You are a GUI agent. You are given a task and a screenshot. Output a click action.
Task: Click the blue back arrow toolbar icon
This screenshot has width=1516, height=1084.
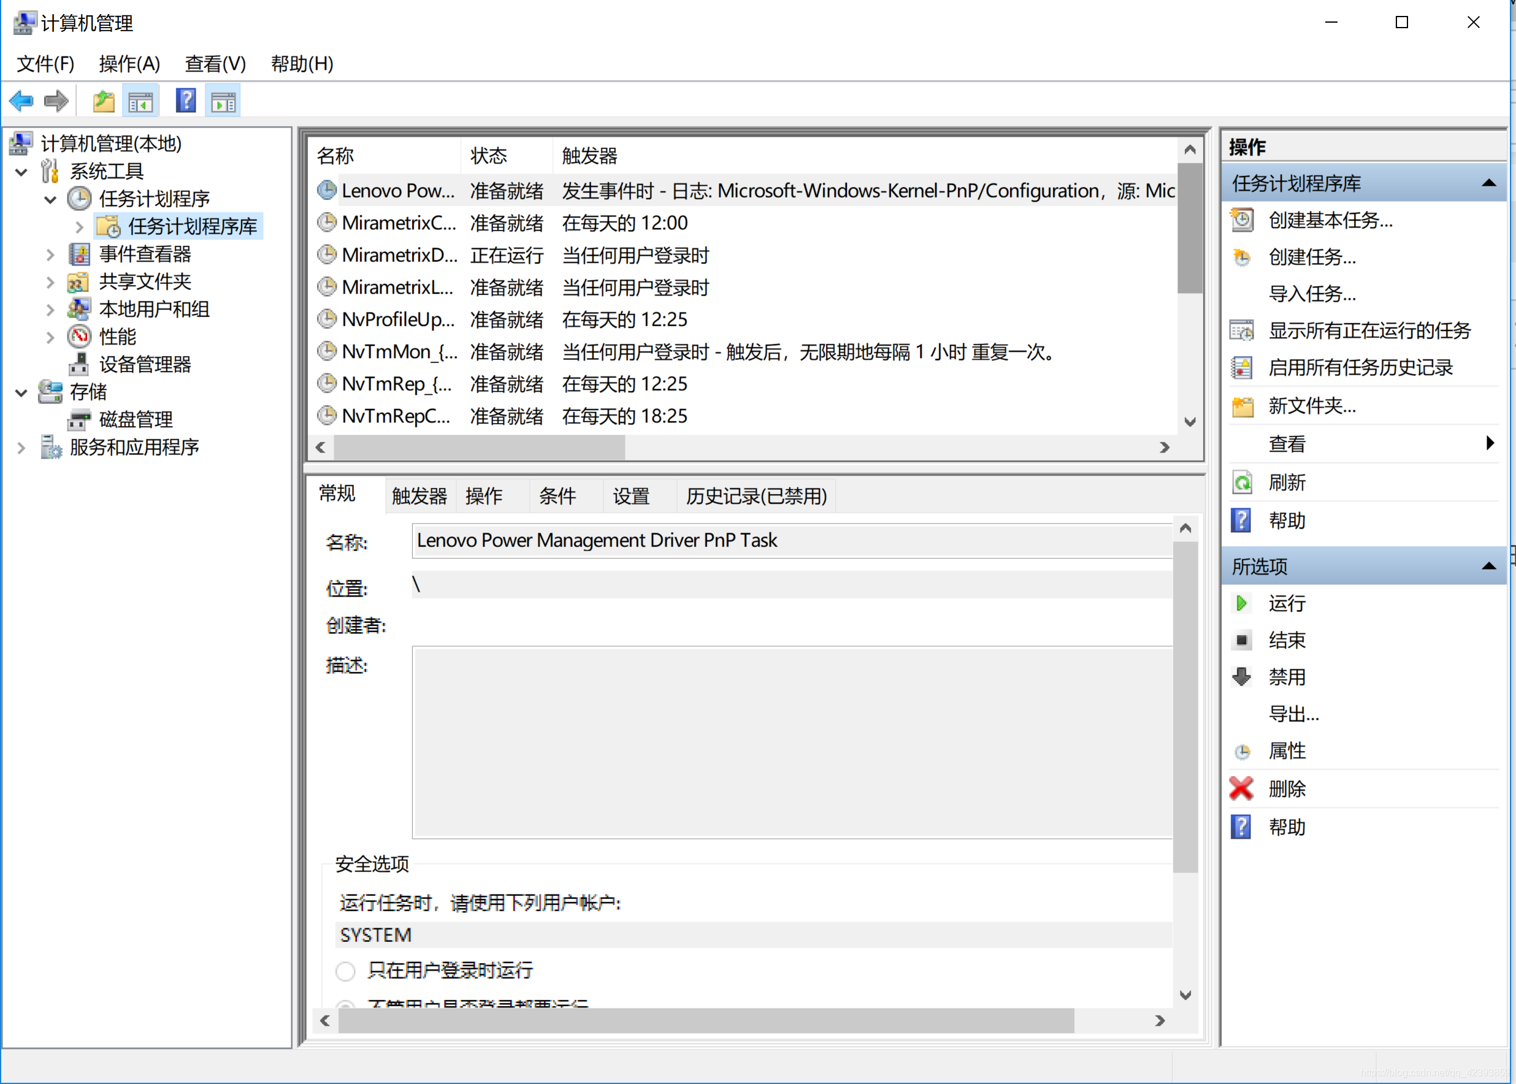click(x=21, y=101)
